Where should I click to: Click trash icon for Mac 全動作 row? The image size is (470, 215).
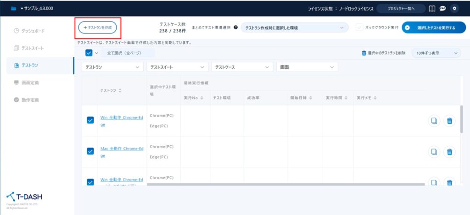point(450,152)
